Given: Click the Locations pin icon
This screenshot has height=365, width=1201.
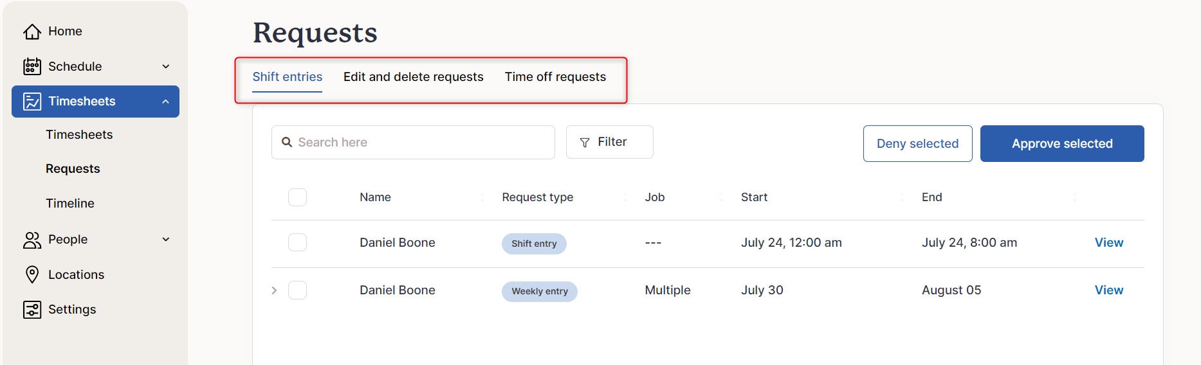Looking at the screenshot, I should point(32,274).
